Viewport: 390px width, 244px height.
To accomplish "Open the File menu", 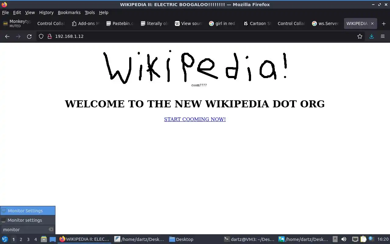I will 5,13.
